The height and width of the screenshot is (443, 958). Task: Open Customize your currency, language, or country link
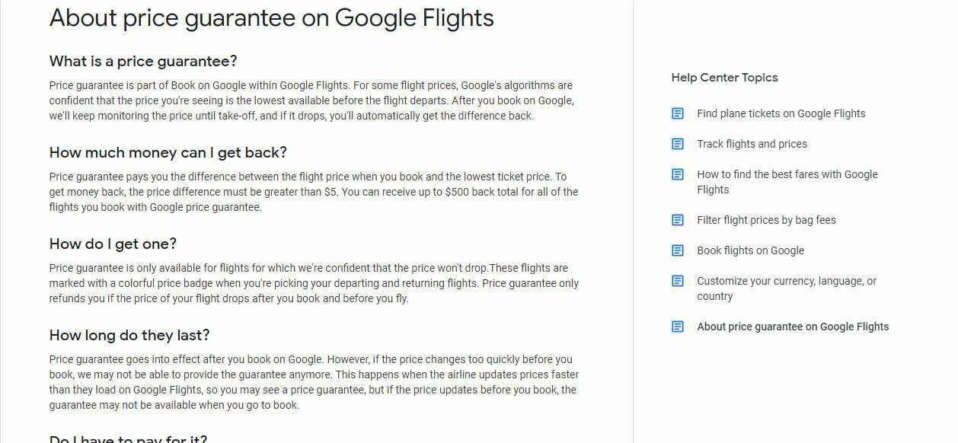(787, 288)
